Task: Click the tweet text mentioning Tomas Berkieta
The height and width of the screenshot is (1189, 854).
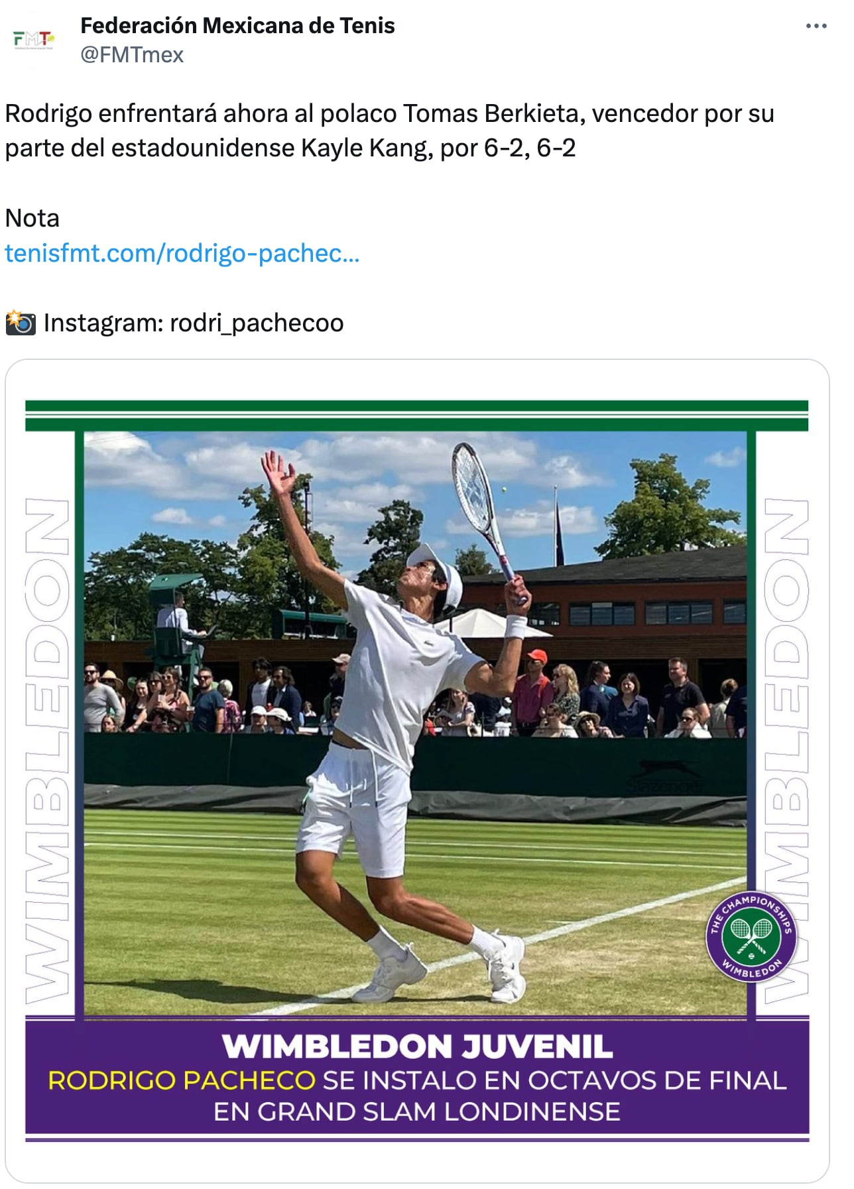Action: click(x=389, y=131)
